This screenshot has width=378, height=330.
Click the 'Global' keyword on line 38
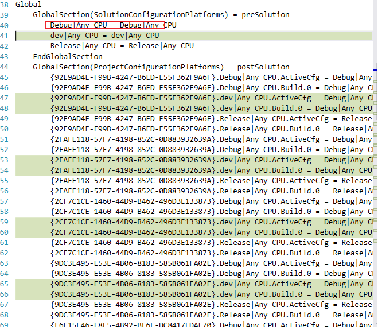28,5
